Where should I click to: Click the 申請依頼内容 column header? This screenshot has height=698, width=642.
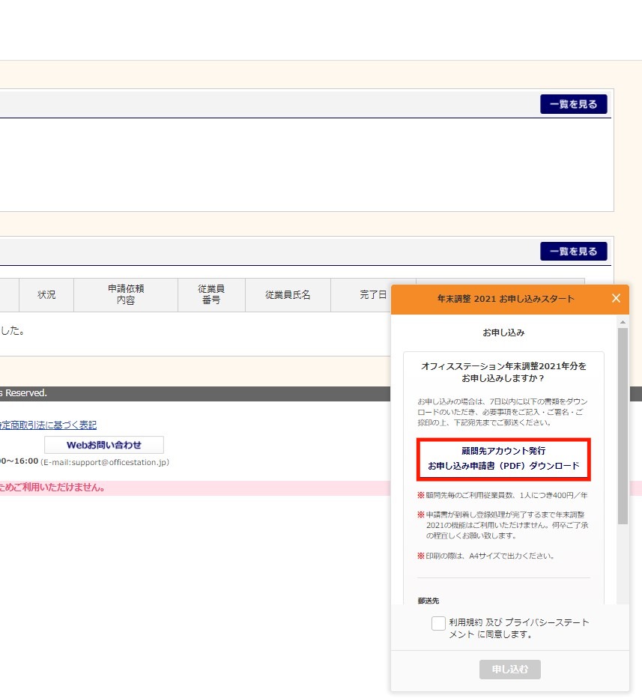click(126, 295)
